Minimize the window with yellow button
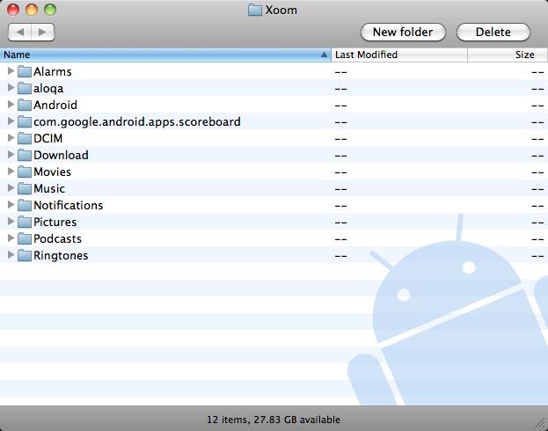Viewport: 548px width, 431px height. click(32, 10)
